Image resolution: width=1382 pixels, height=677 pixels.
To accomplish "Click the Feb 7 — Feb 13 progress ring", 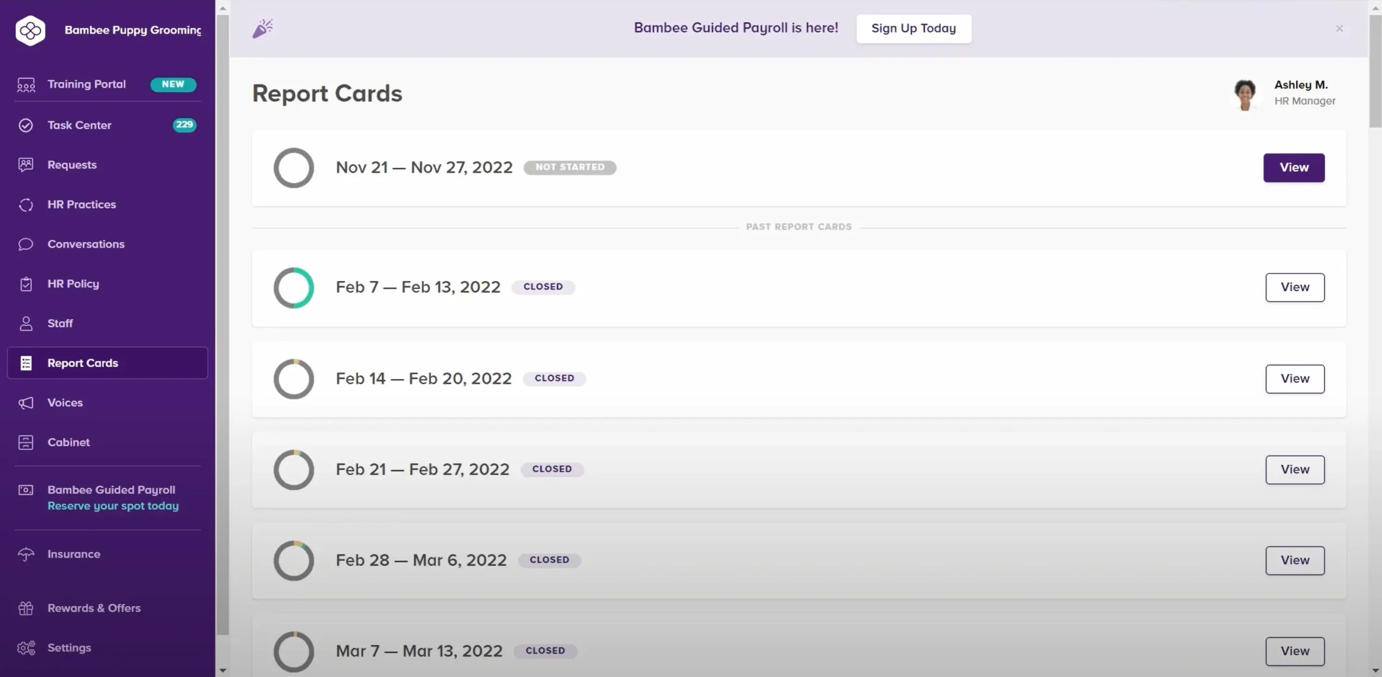I will pyautogui.click(x=294, y=288).
